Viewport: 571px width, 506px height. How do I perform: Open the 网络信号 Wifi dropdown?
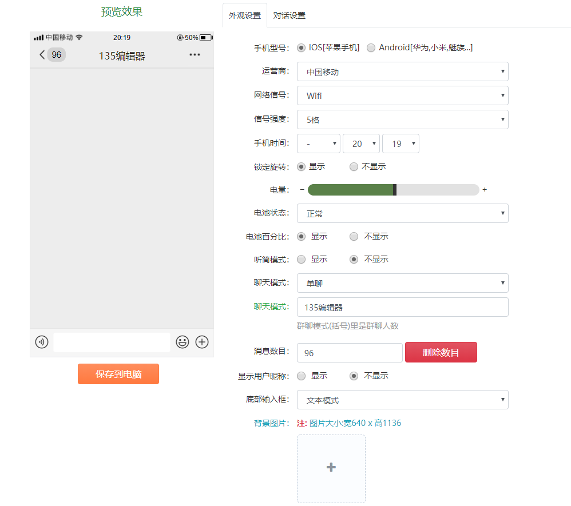coord(402,95)
